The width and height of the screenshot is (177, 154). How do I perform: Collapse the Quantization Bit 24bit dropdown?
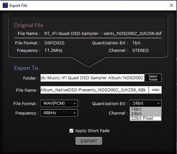tap(146, 103)
